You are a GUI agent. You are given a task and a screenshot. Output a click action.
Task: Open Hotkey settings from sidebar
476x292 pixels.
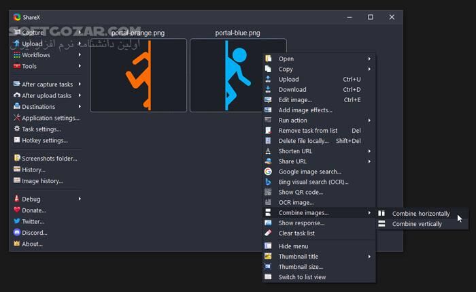point(44,140)
